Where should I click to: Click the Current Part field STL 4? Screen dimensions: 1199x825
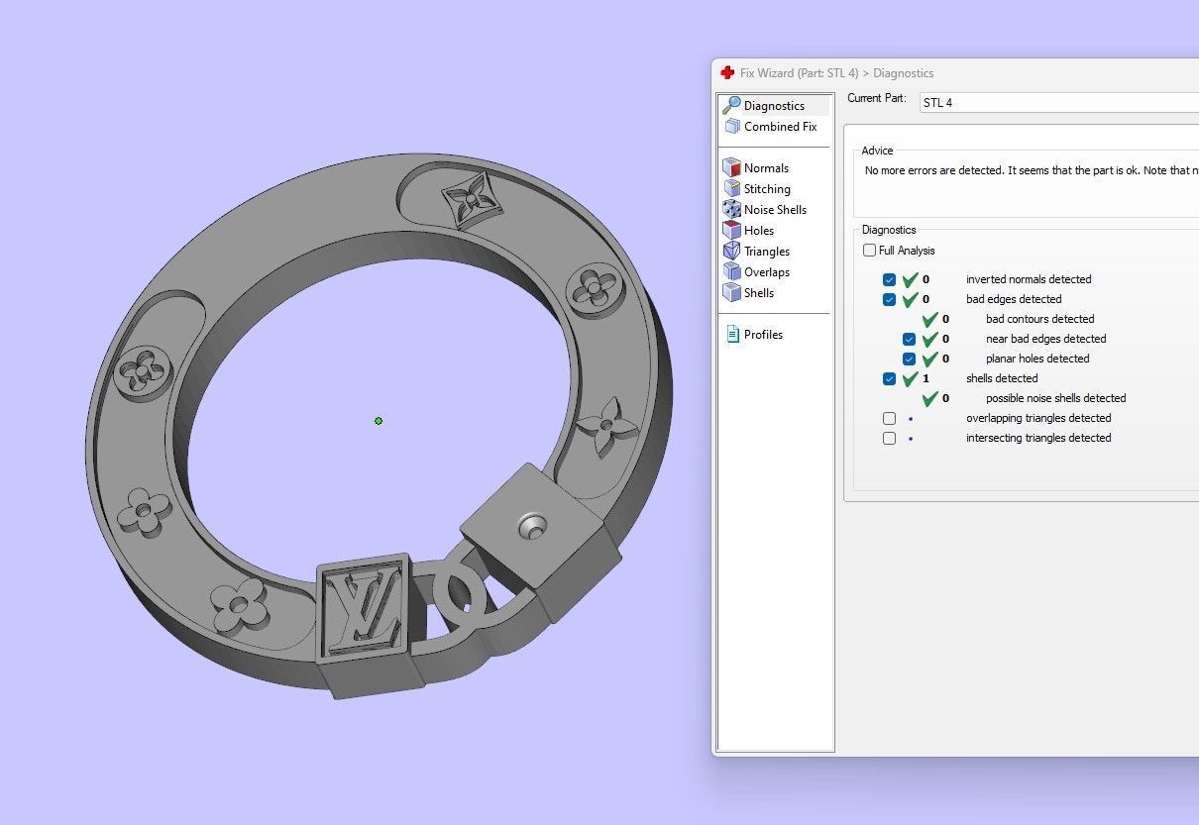click(x=1058, y=102)
